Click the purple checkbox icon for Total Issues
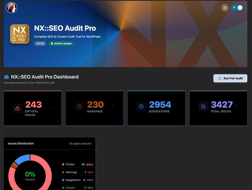 (203, 106)
